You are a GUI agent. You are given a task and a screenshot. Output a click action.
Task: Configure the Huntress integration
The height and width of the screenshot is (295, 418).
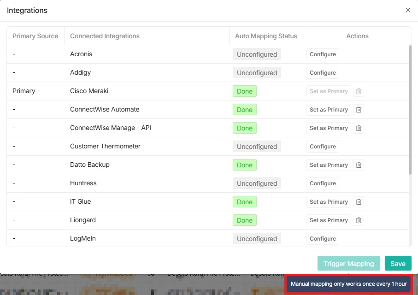(x=322, y=183)
